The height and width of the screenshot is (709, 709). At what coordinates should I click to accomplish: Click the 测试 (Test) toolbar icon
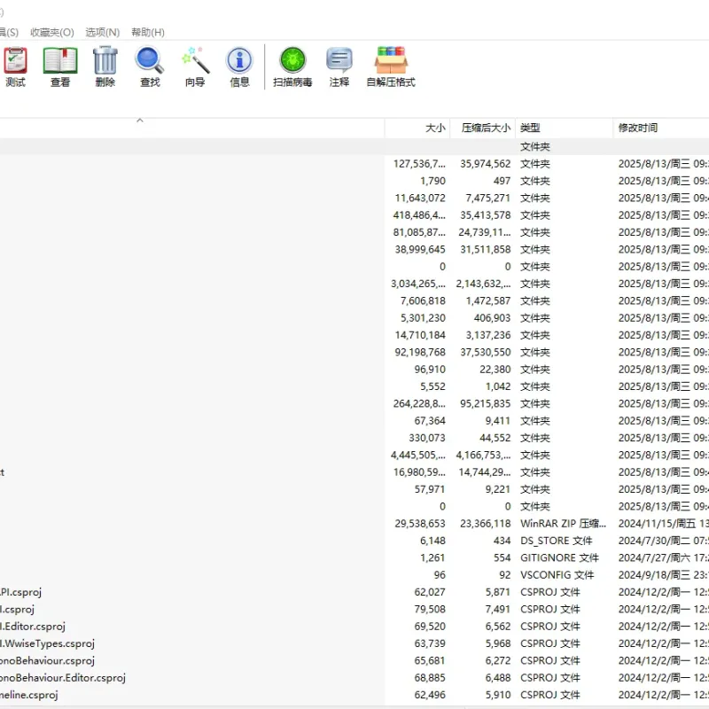click(16, 67)
